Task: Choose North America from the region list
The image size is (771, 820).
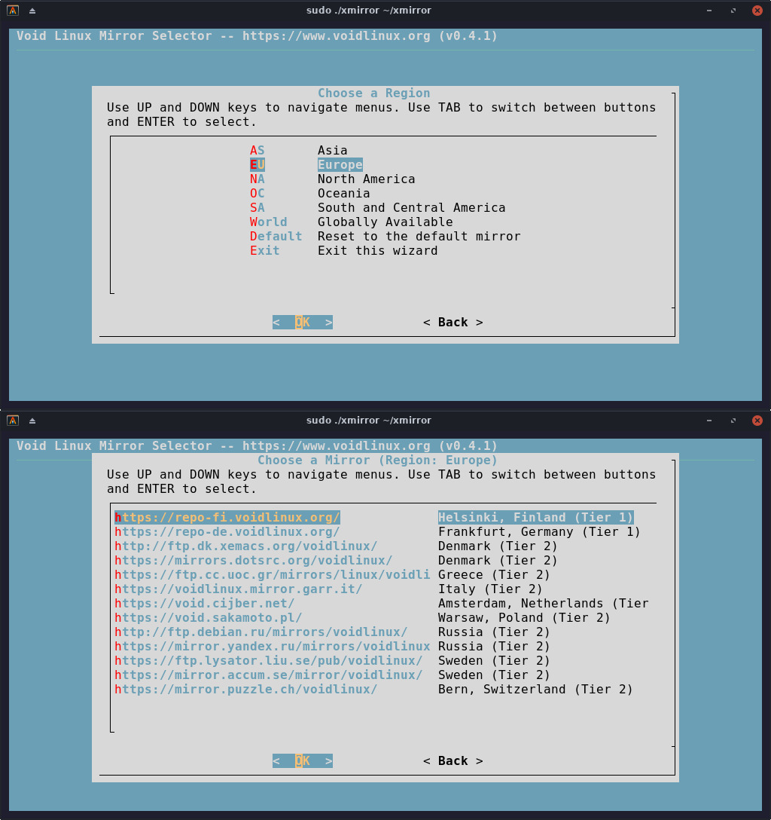Action: [x=366, y=179]
